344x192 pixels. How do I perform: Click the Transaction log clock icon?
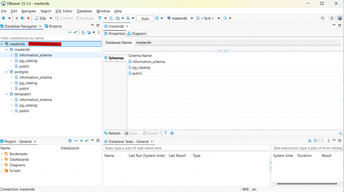tap(157, 18)
